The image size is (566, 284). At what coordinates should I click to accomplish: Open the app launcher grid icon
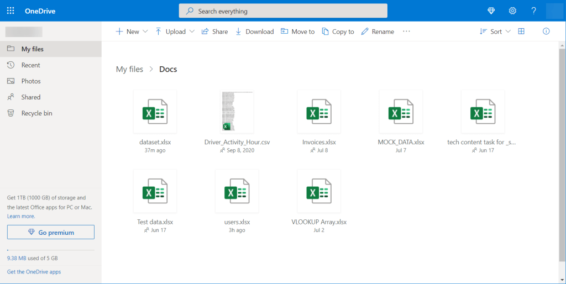pos(11,11)
